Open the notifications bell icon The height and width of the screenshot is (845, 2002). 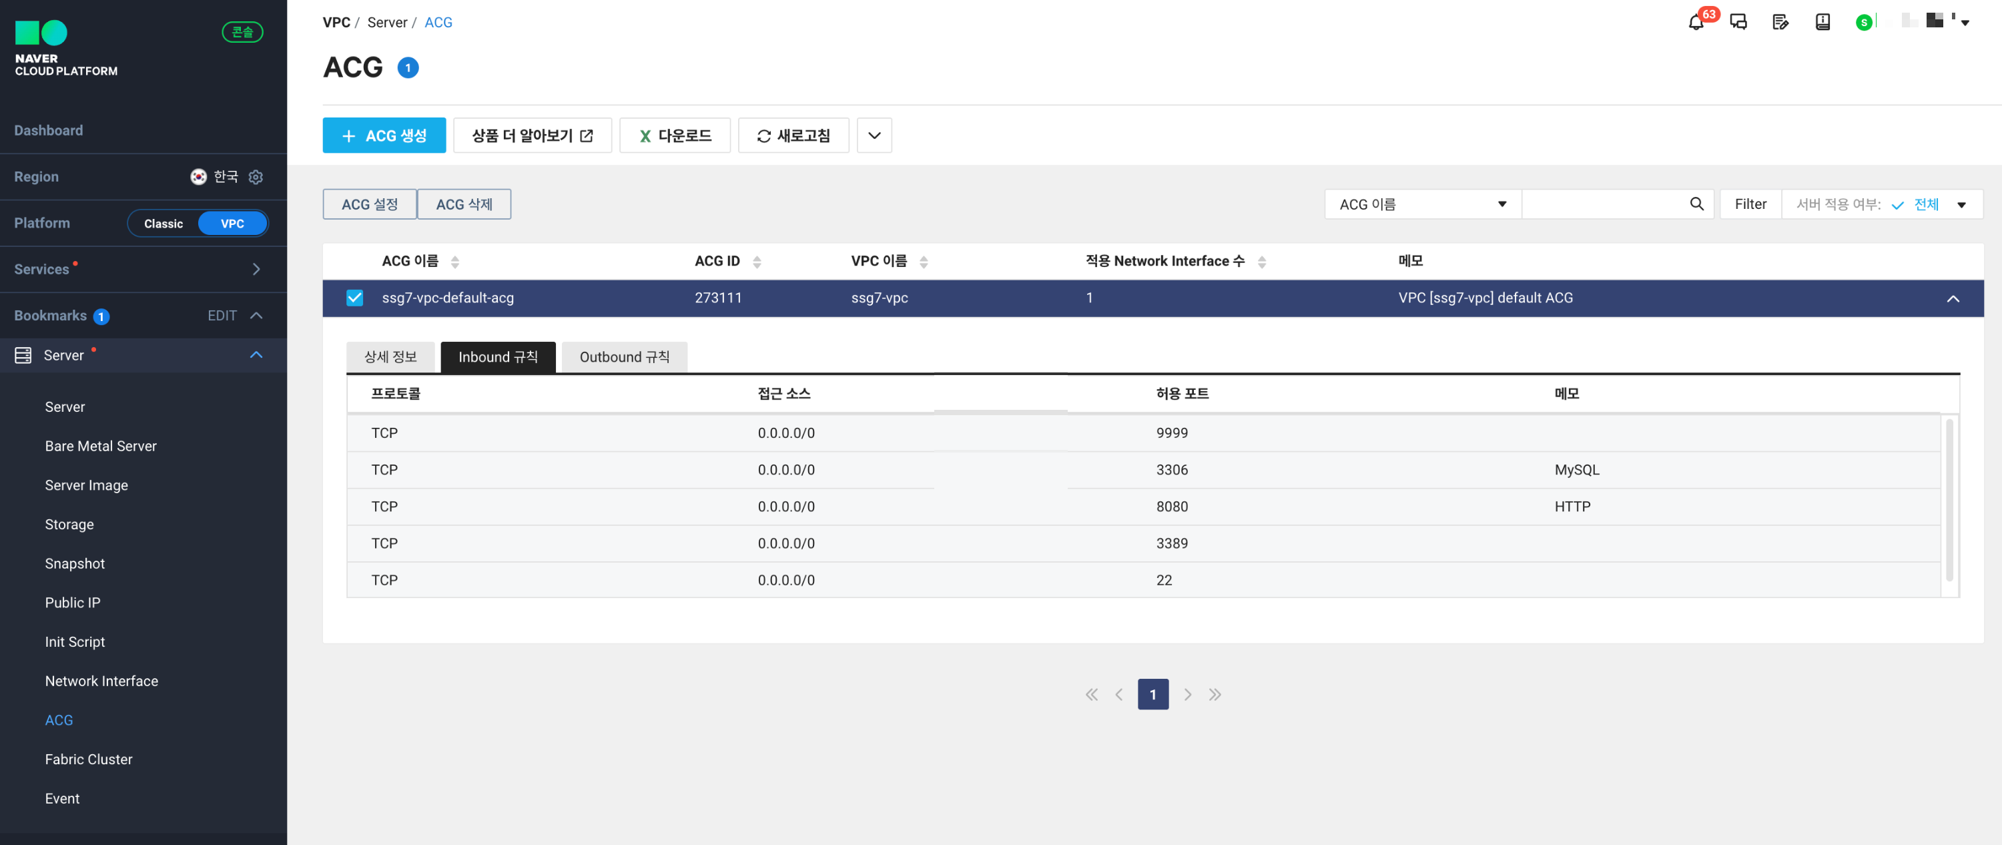1696,22
